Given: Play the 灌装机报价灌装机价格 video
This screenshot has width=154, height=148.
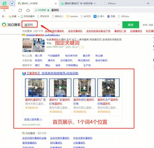Looking at the screenshot, I should pos(84,88).
